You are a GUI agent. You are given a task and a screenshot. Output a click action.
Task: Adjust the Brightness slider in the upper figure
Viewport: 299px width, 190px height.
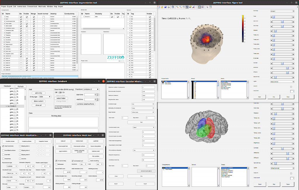[282, 58]
